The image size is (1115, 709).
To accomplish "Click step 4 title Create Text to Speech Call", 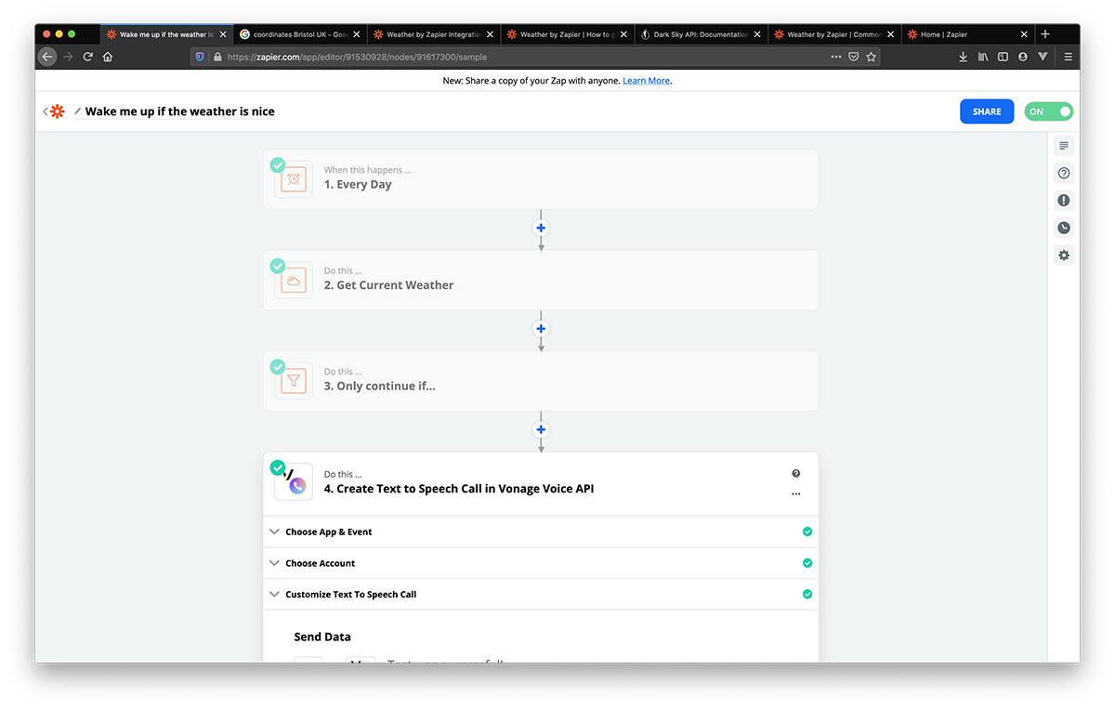I will [x=459, y=489].
